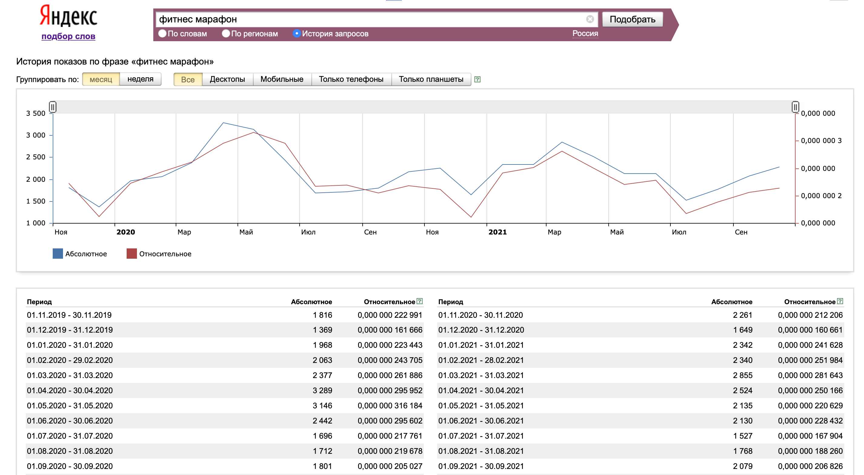864x475 pixels.
Task: Click the Подобрать button
Action: [632, 19]
